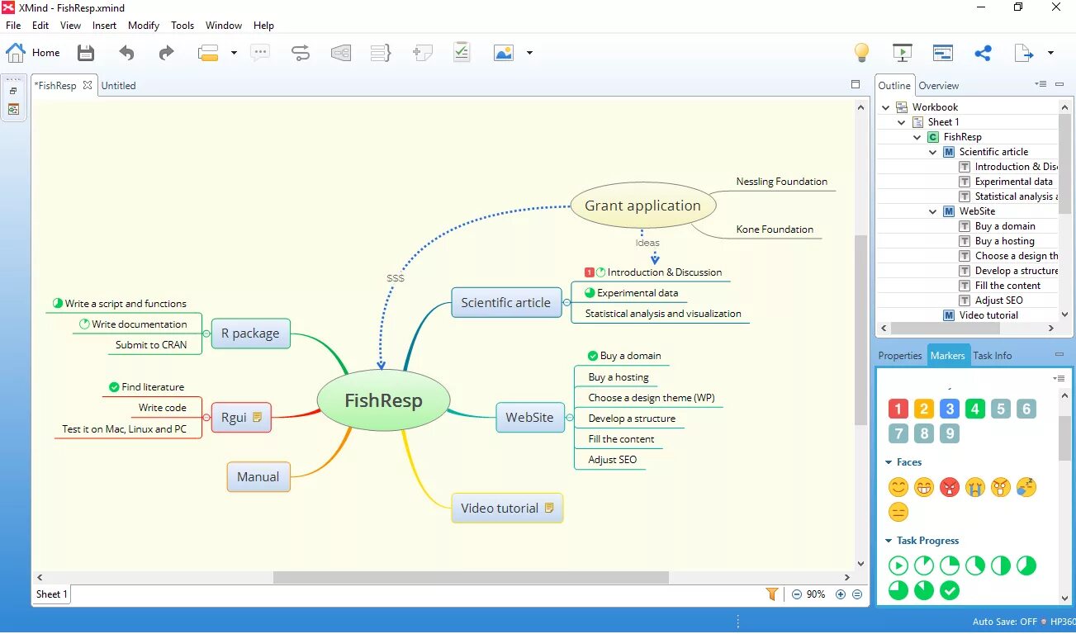Image resolution: width=1076 pixels, height=634 pixels.
Task: Apply priority 2 orange marker
Action: click(x=924, y=409)
